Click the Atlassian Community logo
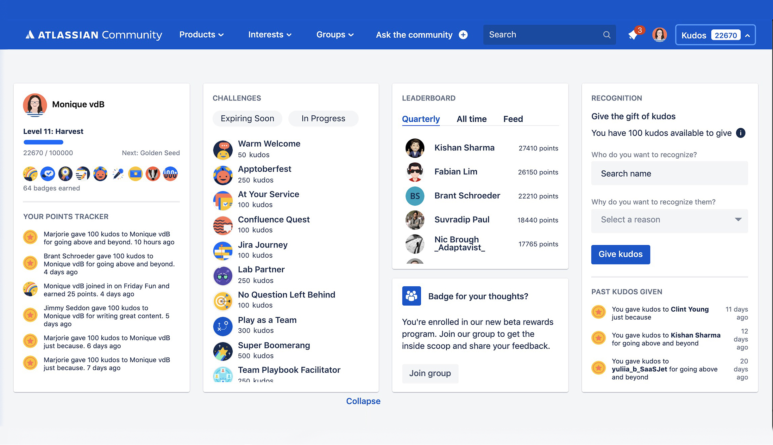This screenshot has width=773, height=445. (x=94, y=34)
